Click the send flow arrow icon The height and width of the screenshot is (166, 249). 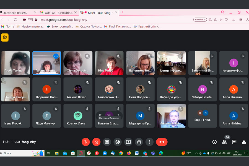click(x=221, y=20)
